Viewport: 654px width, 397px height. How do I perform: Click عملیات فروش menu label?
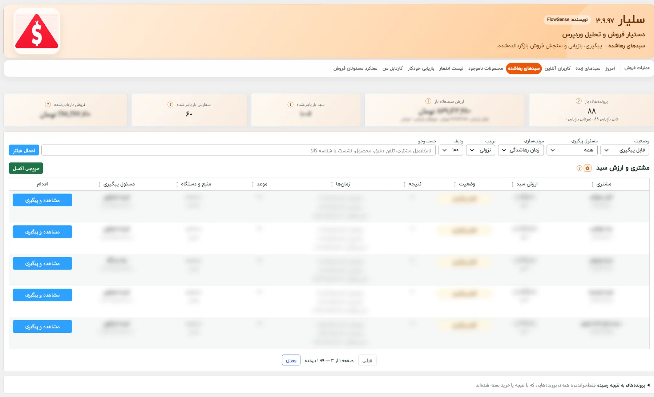[x=637, y=68]
